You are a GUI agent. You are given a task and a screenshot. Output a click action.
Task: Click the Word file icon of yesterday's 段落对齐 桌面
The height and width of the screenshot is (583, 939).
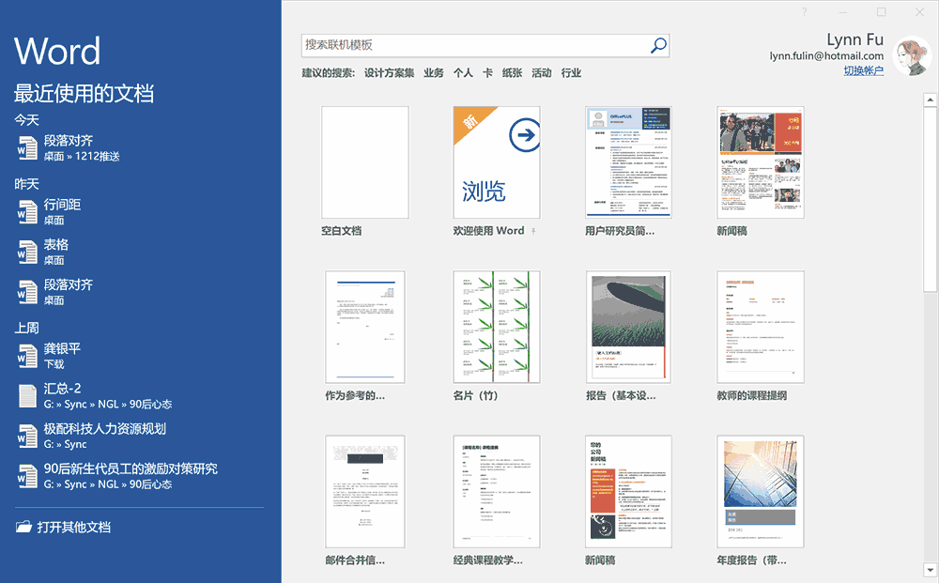coord(27,292)
